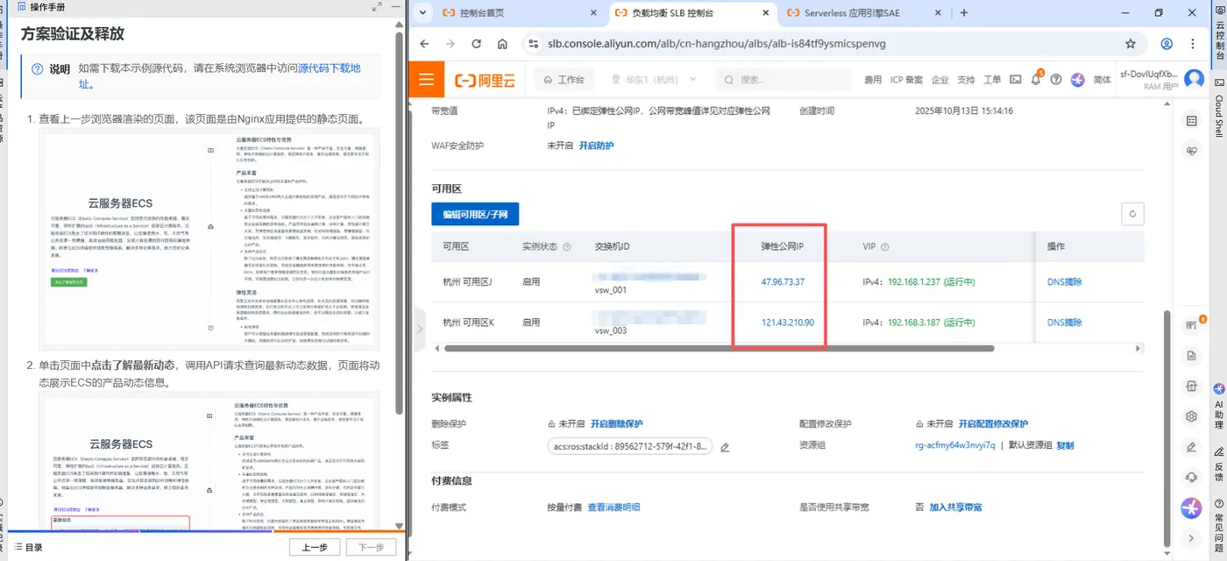Open the tab search dropdown arrow
1227x561 pixels.
tap(423, 13)
